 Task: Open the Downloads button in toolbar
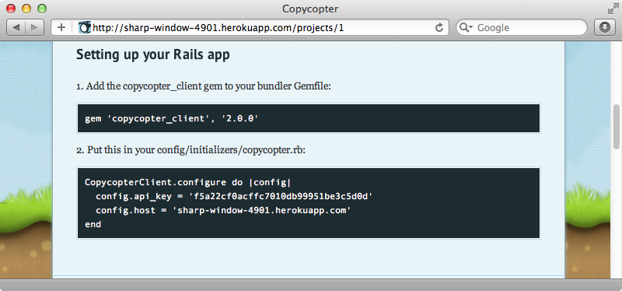tap(604, 27)
